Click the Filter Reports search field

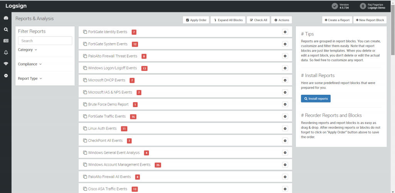[45, 41]
